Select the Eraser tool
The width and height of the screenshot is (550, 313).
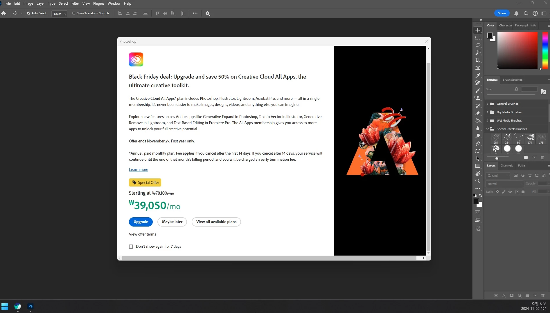[478, 113]
